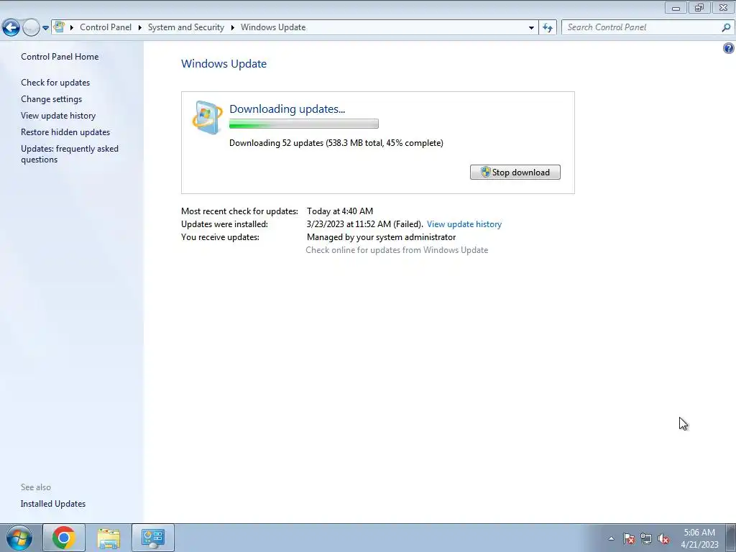Show hidden tray icons arrow
Image resolution: width=736 pixels, height=552 pixels.
click(x=611, y=538)
